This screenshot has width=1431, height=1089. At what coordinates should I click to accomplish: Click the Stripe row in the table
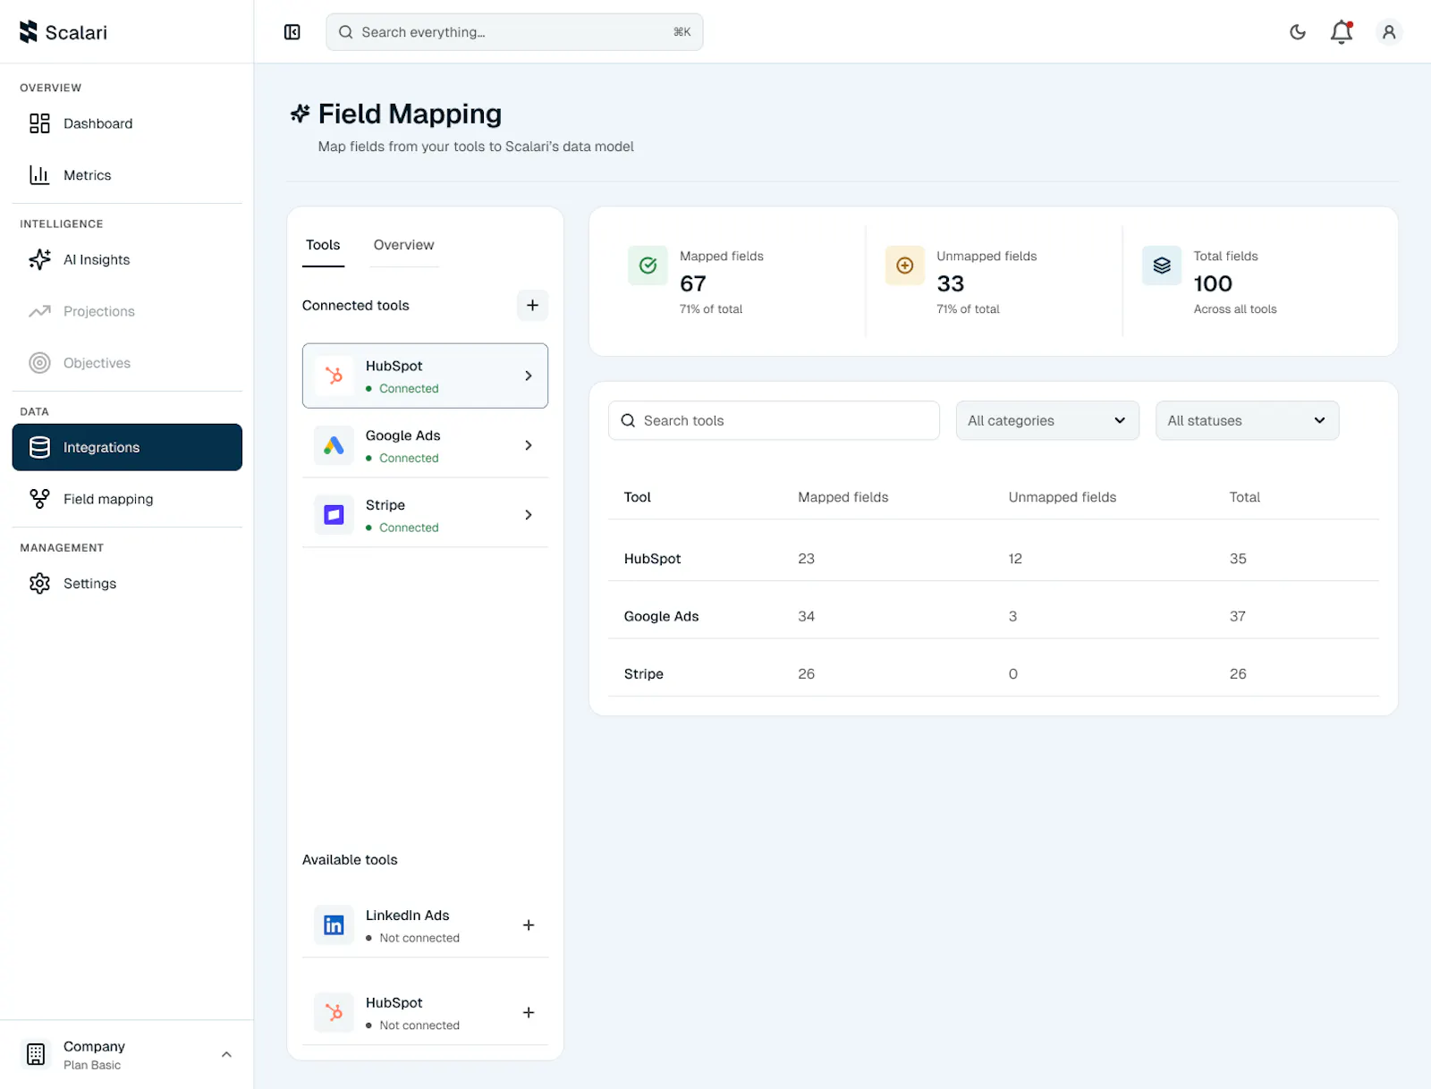click(994, 674)
